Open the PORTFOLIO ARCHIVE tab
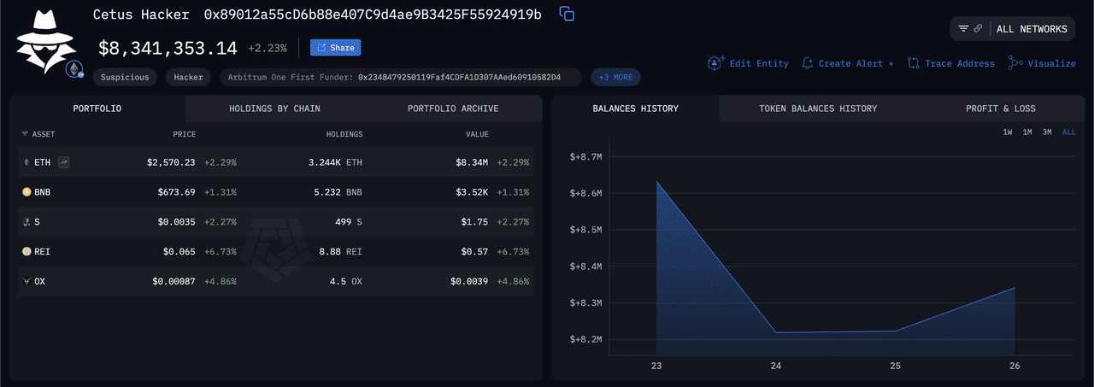Viewport: 1094px width, 387px height. (453, 108)
